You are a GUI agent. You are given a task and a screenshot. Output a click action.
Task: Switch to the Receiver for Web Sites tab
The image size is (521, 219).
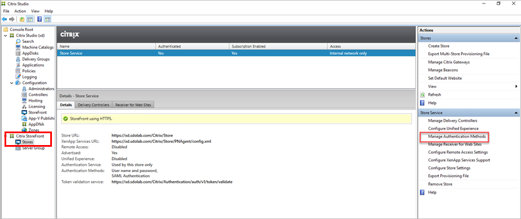(x=133, y=105)
